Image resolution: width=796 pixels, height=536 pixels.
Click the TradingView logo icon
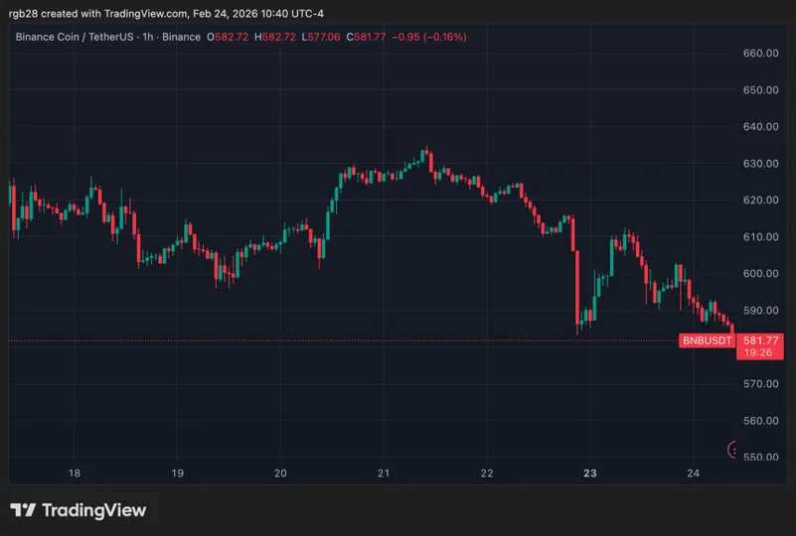coord(23,509)
